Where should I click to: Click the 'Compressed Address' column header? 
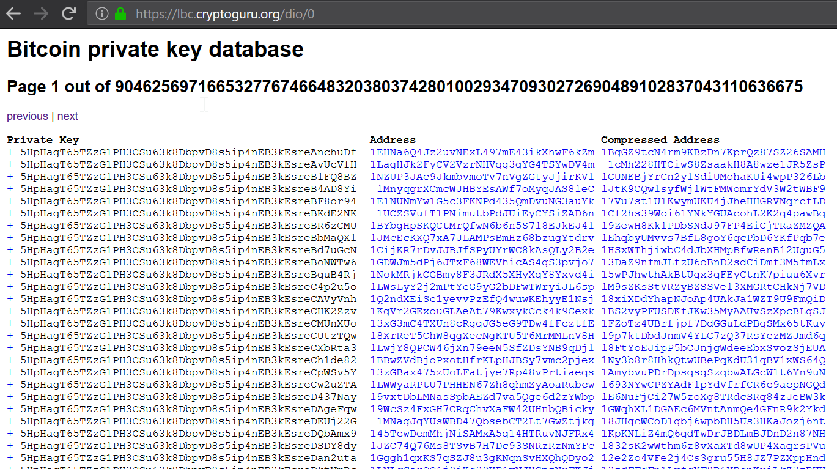click(660, 140)
